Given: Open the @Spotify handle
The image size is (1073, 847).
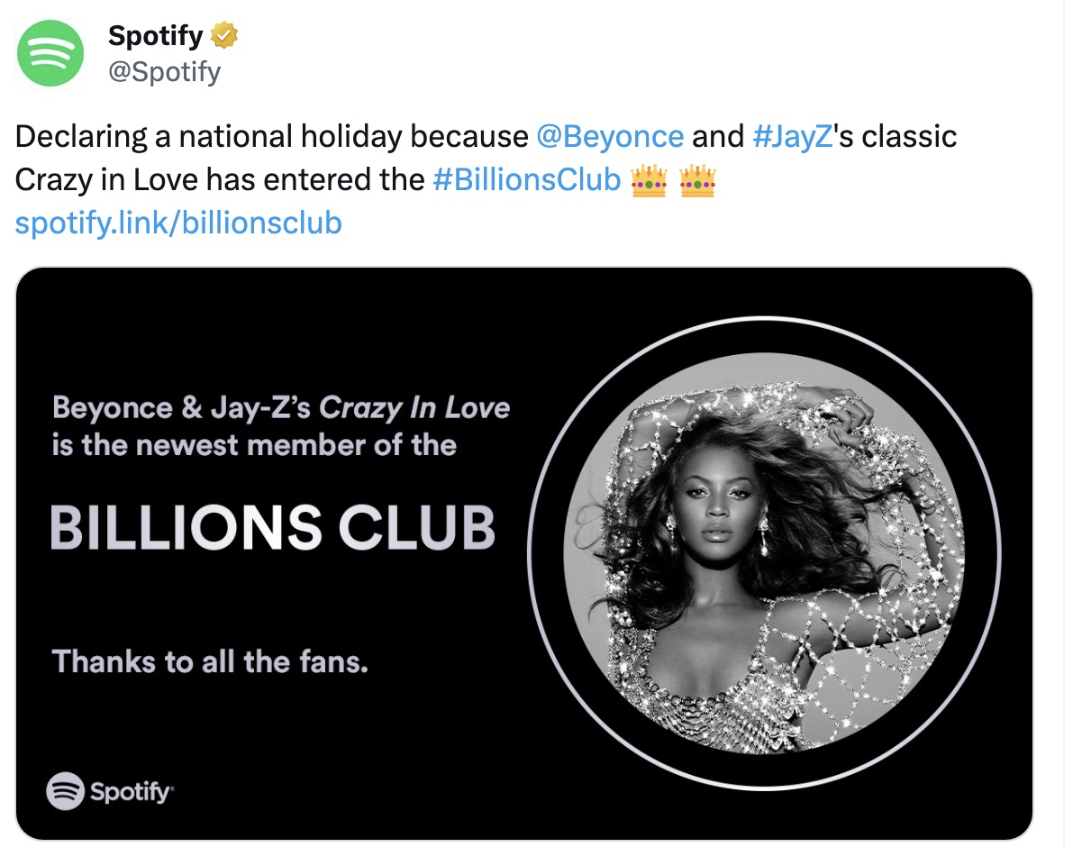Looking at the screenshot, I should coord(163,71).
